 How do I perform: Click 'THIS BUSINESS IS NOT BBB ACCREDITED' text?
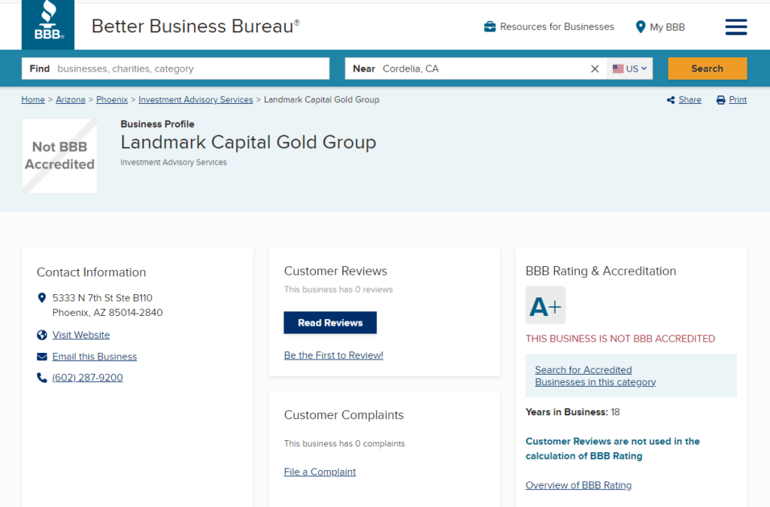620,339
